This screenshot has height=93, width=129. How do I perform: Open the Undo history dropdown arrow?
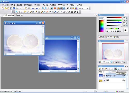coord(35,8)
